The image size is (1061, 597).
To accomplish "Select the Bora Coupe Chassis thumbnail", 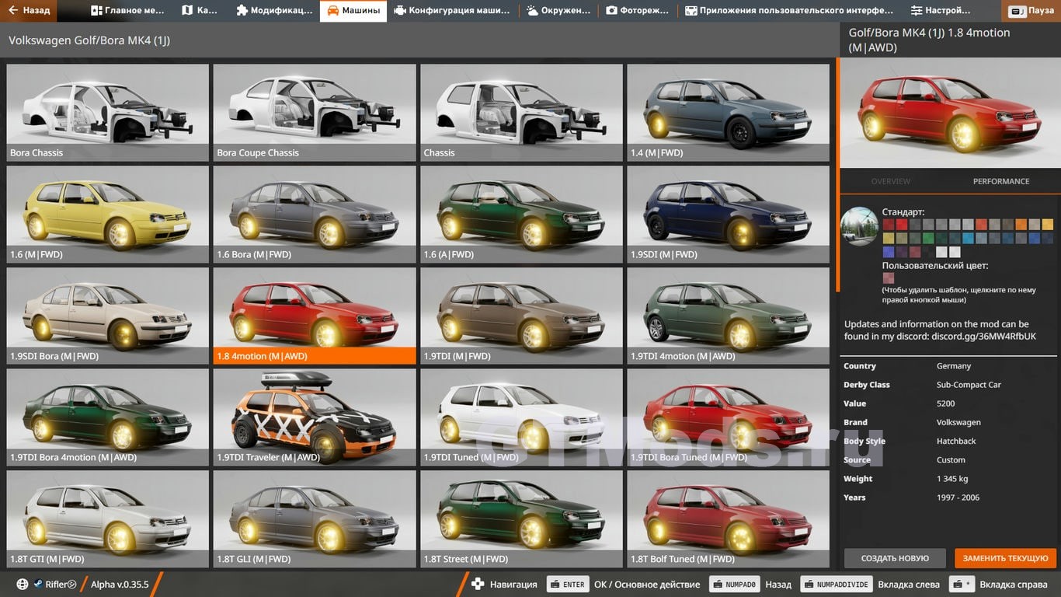I will click(x=315, y=113).
